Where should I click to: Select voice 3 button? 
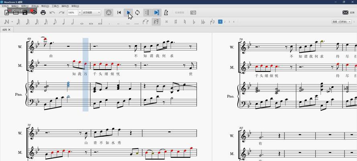tap(229, 22)
